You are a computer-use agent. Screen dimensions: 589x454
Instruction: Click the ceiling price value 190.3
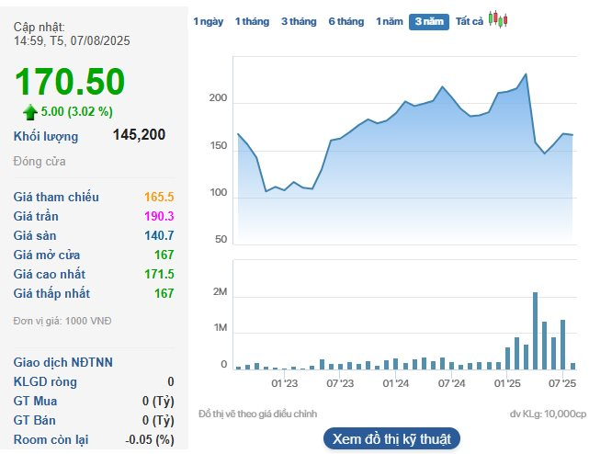(x=159, y=216)
